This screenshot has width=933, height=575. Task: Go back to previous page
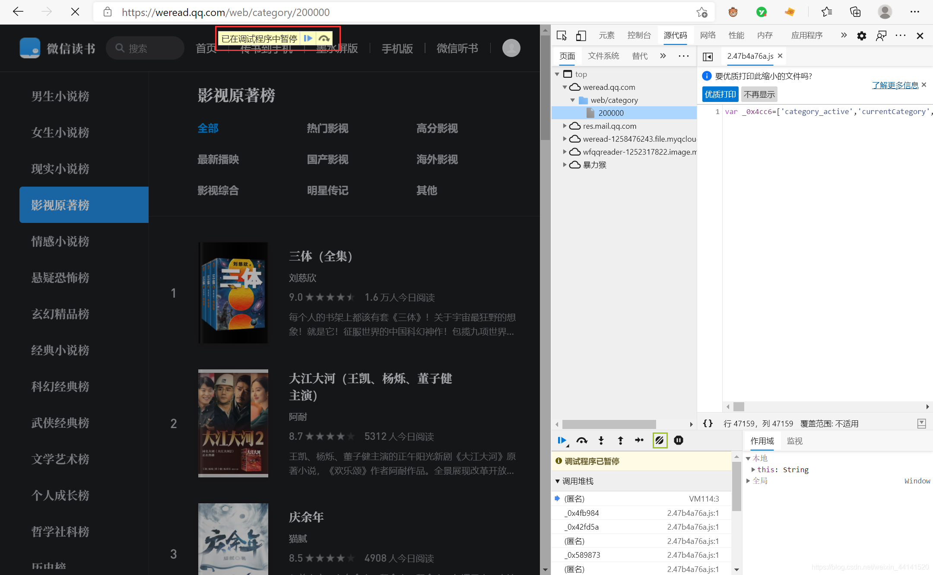[x=18, y=12]
